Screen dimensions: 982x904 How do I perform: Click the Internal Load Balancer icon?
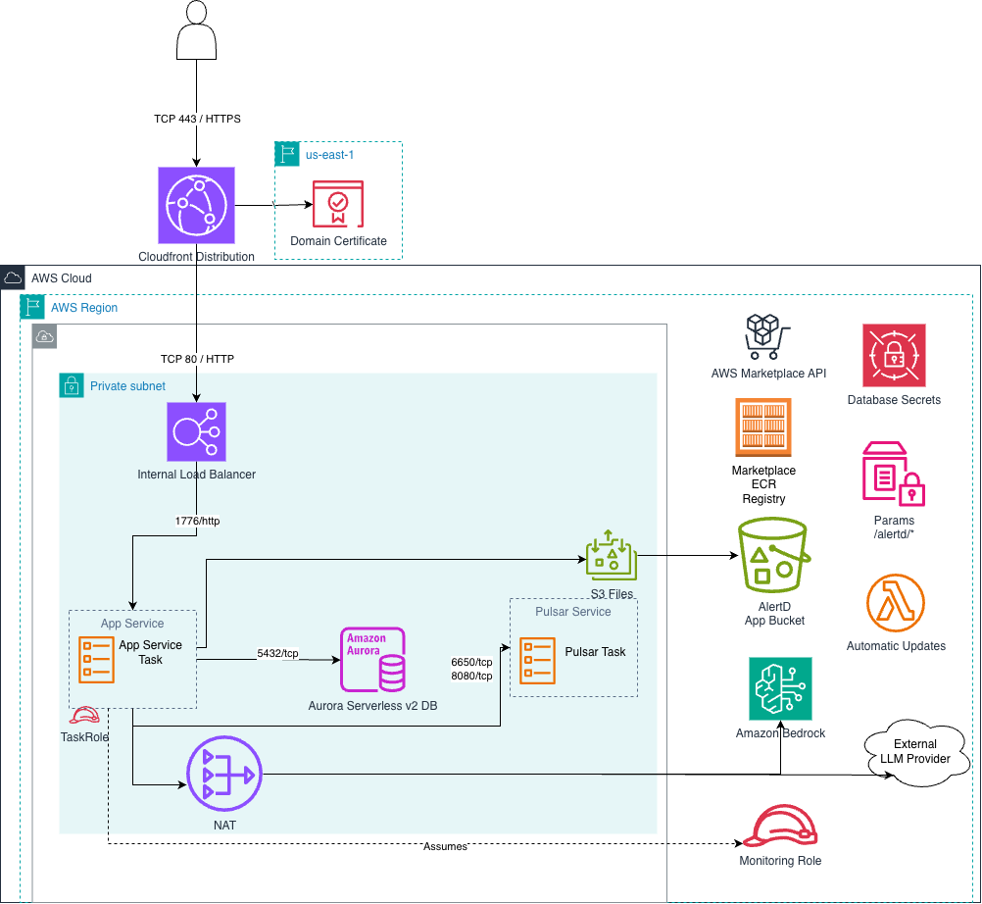click(x=196, y=431)
